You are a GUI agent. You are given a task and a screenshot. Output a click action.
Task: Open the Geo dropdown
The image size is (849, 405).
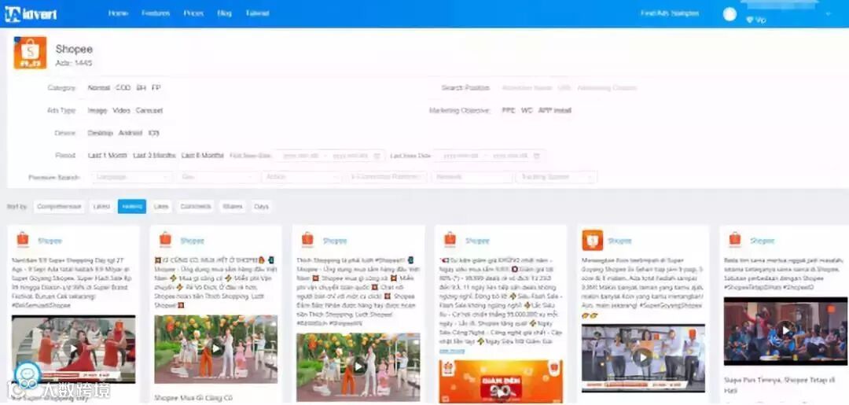217,177
